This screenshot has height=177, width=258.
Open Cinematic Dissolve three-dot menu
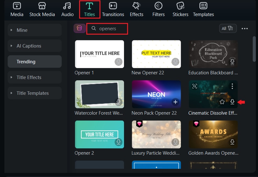[232, 86]
